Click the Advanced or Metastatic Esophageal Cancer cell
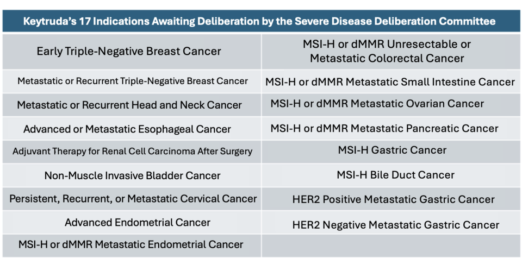This screenshot has width=522, height=264. coord(127,129)
